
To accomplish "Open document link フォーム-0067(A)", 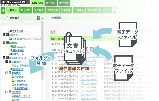I will coord(89,72).
